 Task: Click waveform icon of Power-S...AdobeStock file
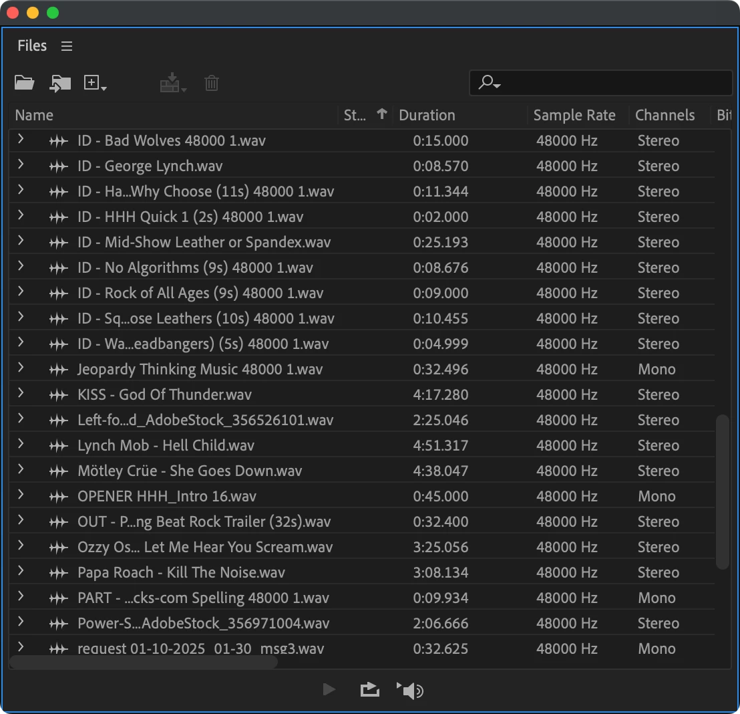point(59,624)
